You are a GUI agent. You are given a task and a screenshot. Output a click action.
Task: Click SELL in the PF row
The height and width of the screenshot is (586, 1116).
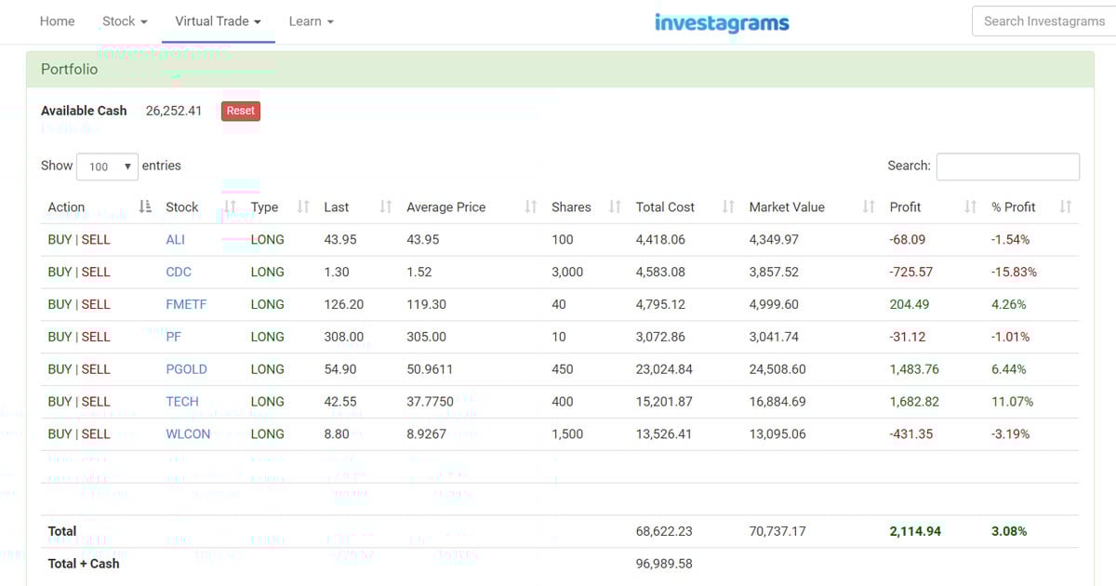(96, 337)
